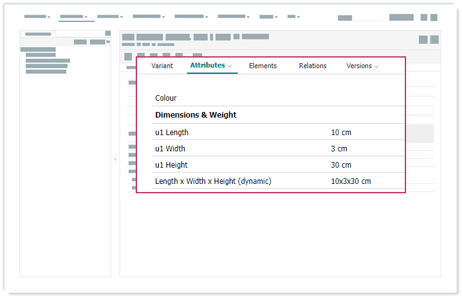Screen dimensions: 463x299
Task: Click the Attributes tab label
Action: (x=207, y=65)
